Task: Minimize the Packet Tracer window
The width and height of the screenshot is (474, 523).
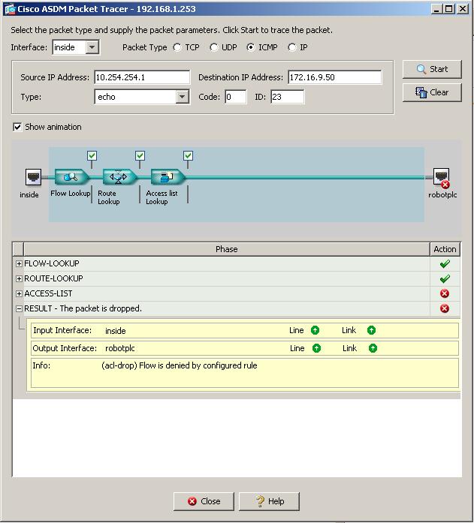Action: [437, 9]
